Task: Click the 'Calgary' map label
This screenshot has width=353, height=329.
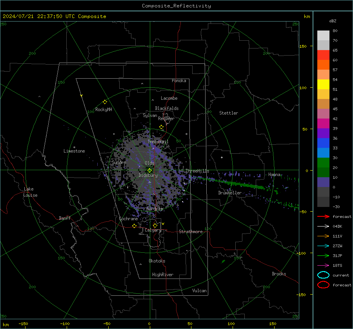Action: click(x=153, y=230)
